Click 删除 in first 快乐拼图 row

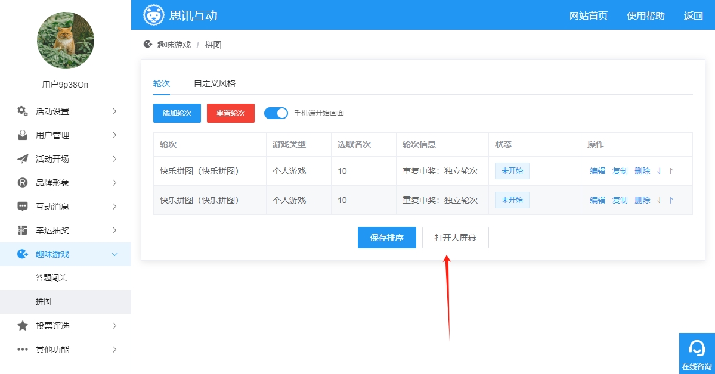coord(642,171)
